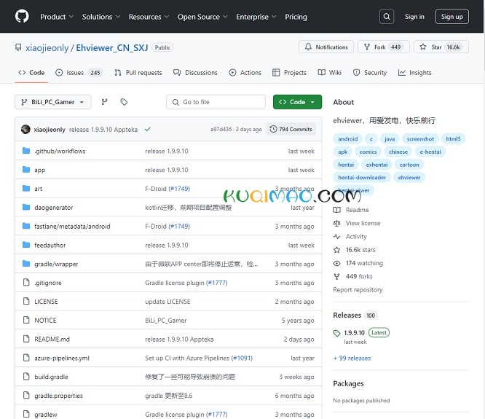Image resolution: width=485 pixels, height=419 pixels.
Task: Expand the Resources menu
Action: coord(149,17)
